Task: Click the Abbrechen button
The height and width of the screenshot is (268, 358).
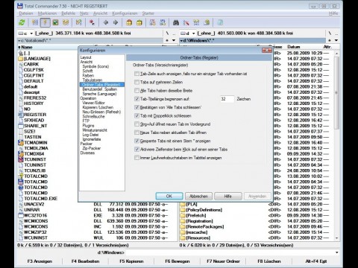Action: pyautogui.click(x=198, y=196)
